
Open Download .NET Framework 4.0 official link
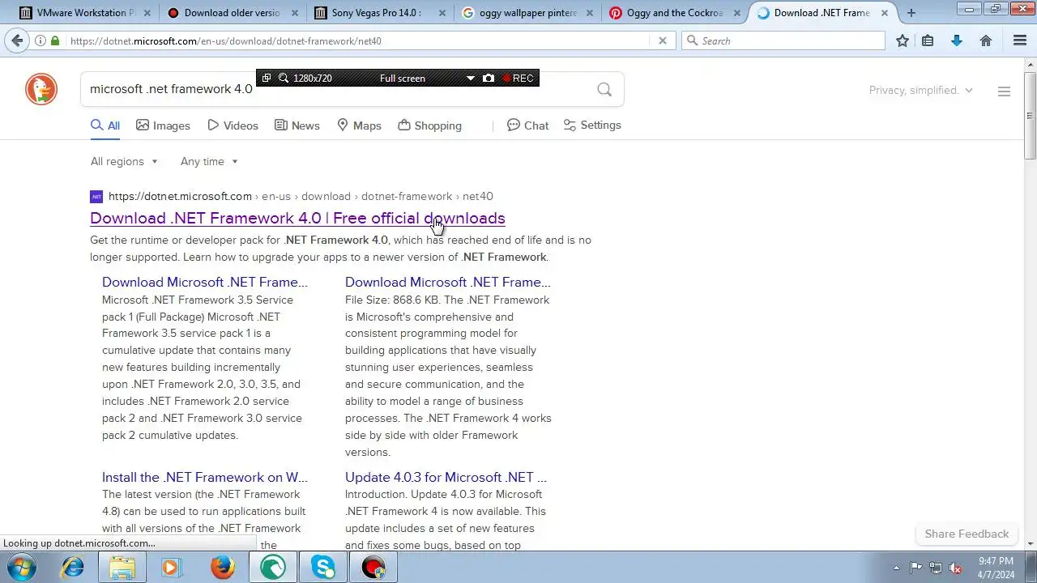tap(297, 218)
